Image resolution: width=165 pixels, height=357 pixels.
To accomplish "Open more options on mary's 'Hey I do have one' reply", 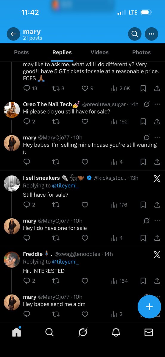I will (157, 221).
